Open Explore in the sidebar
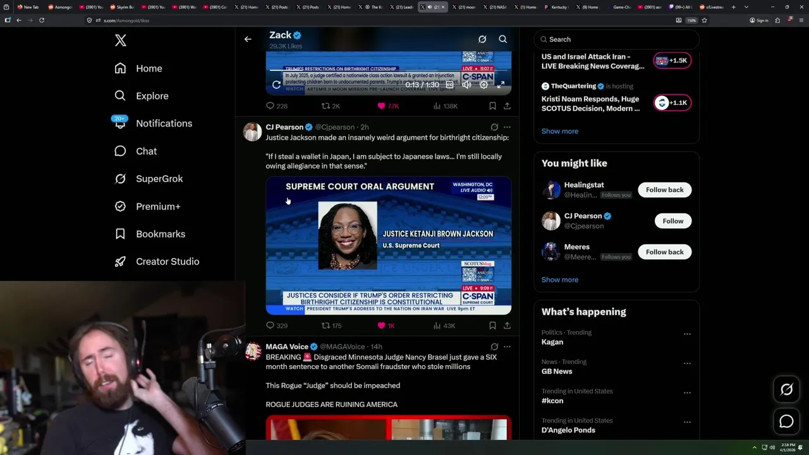This screenshot has width=809, height=455. pyautogui.click(x=142, y=96)
